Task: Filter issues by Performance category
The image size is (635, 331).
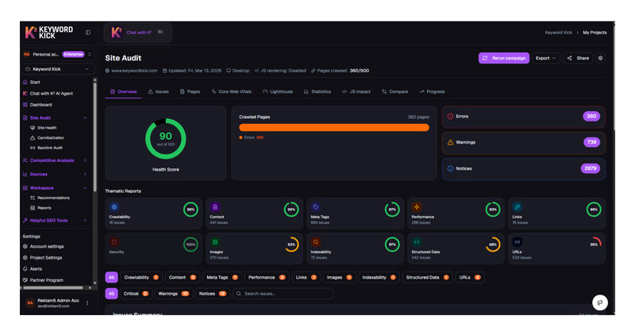Action: tap(267, 278)
